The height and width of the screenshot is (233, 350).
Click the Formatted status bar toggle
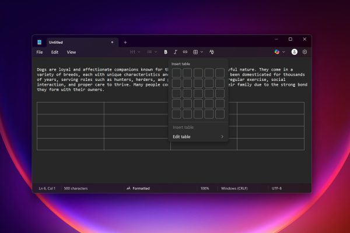coord(138,188)
